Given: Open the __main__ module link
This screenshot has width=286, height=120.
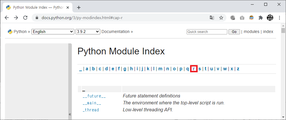Looking at the screenshot, I should coord(92,103).
